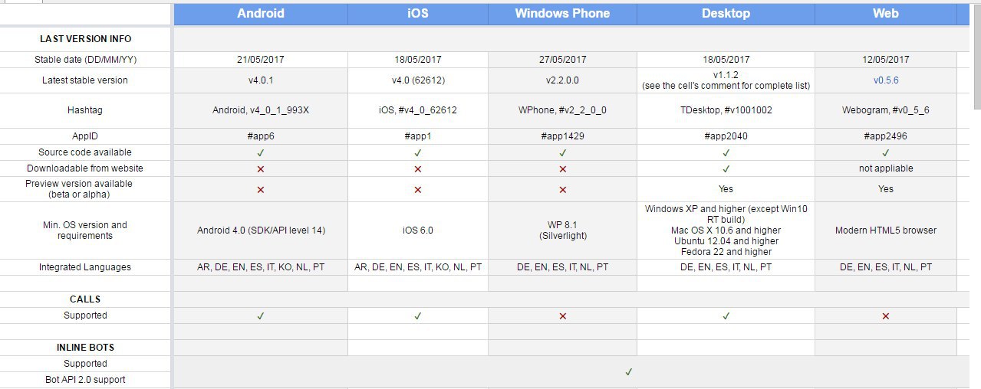Open the v0.5.6 Web version link

tap(886, 80)
